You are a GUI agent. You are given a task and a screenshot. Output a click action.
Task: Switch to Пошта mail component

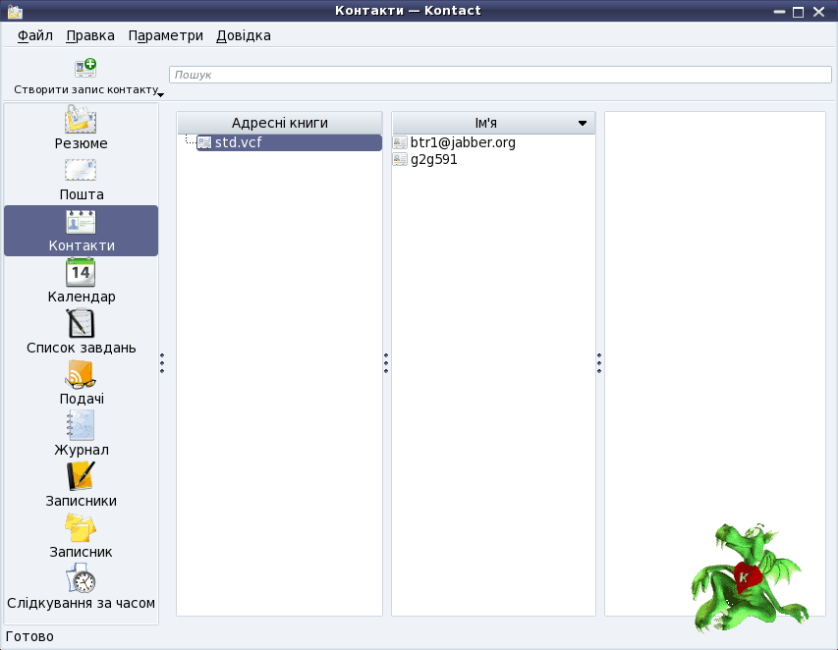pos(81,180)
